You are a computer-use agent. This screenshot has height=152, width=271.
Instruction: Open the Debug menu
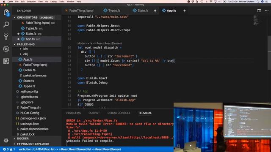pyautogui.click(x=53, y=2)
